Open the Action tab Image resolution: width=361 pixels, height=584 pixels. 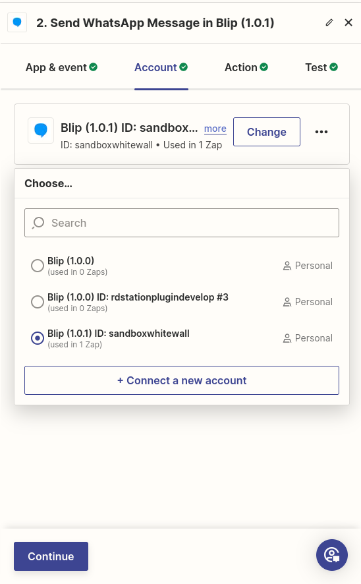[x=246, y=67]
